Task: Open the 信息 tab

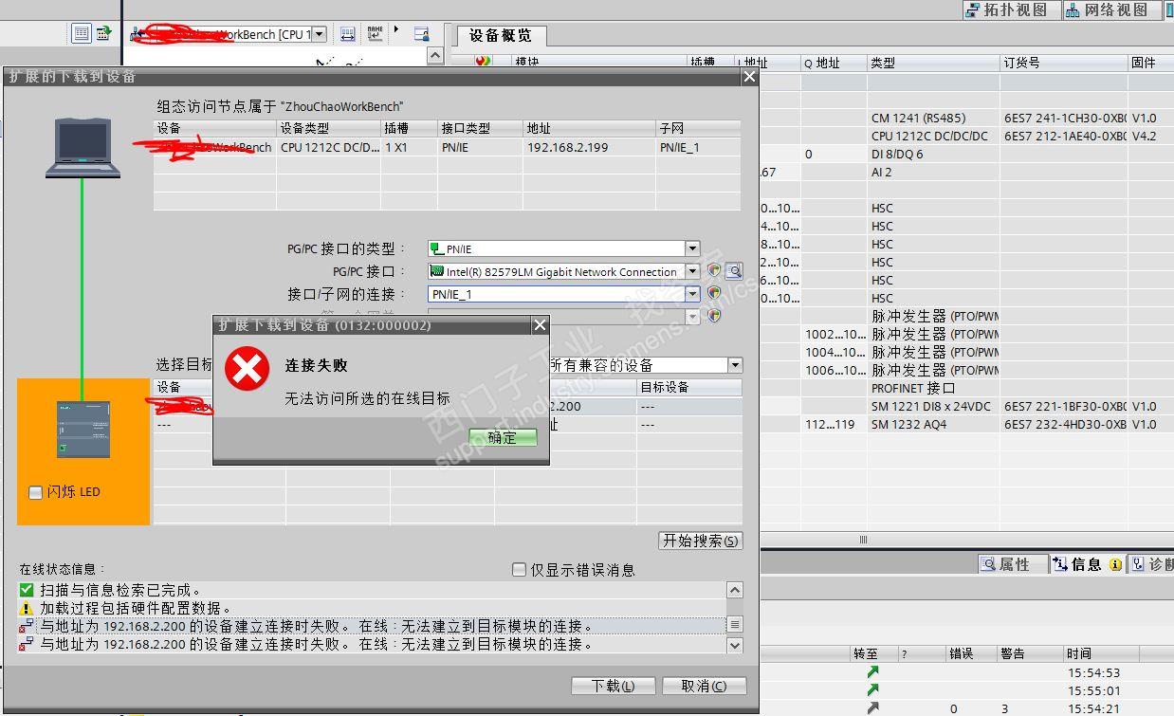Action: [x=1087, y=564]
